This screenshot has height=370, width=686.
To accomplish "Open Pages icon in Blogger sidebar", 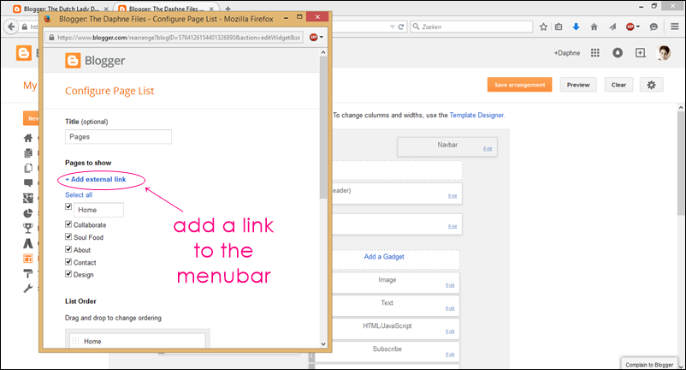I will pos(28,168).
